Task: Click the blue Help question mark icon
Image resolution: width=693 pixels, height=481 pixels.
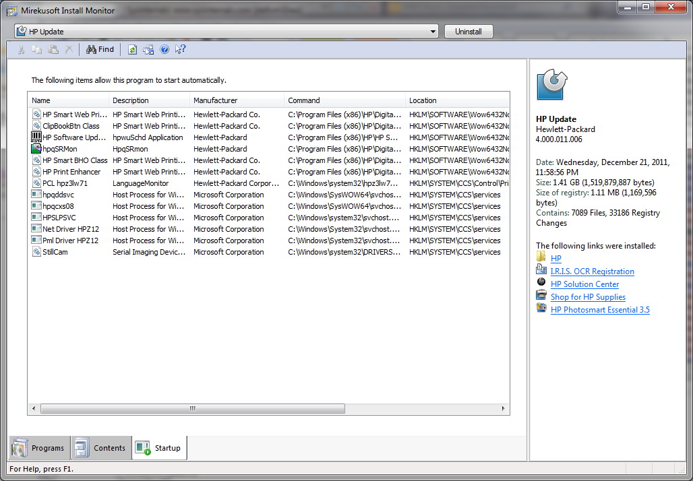Action: [x=164, y=49]
